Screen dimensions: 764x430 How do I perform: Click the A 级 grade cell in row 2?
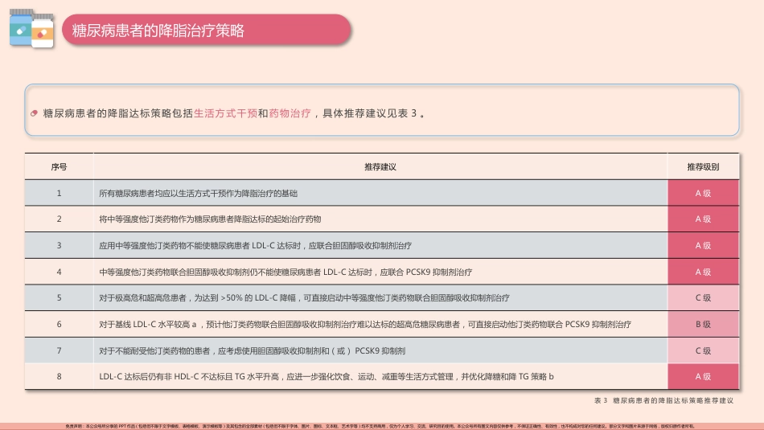pos(703,219)
